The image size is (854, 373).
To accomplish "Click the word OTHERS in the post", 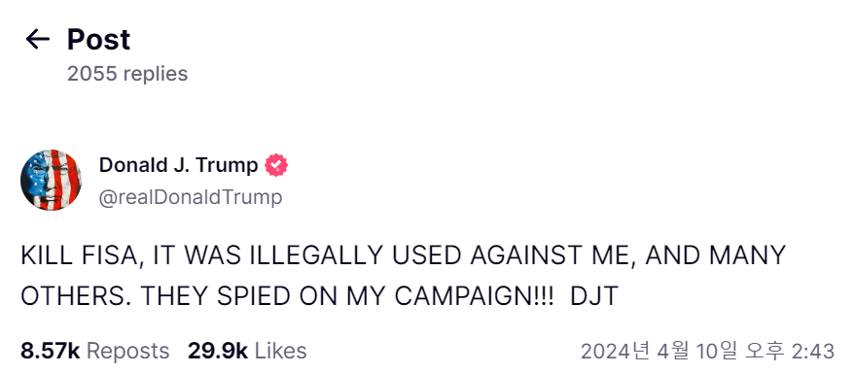I will (x=77, y=296).
